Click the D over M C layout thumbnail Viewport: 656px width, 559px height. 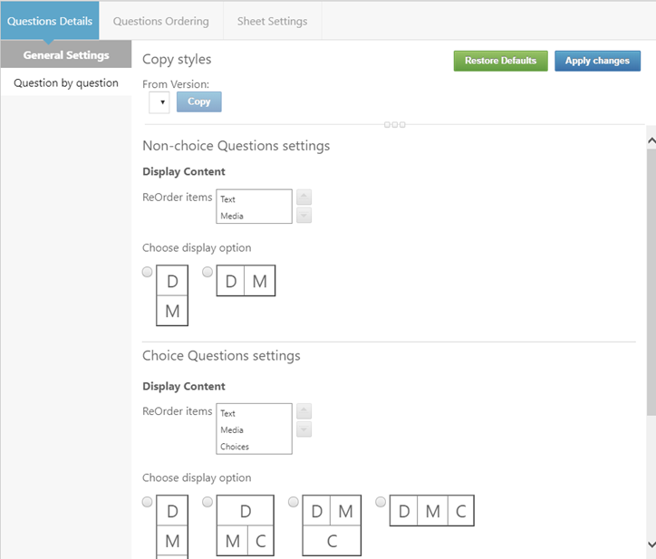[x=246, y=525]
